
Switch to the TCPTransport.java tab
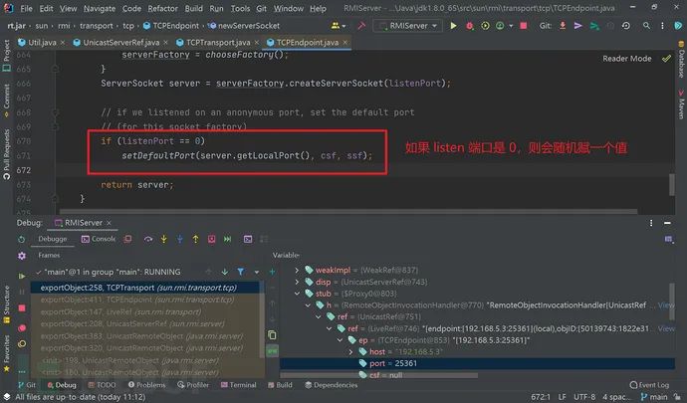[218, 43]
